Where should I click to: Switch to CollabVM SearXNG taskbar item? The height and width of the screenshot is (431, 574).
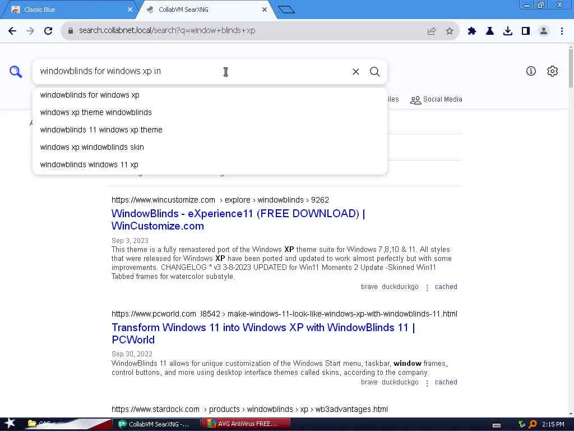click(x=156, y=424)
